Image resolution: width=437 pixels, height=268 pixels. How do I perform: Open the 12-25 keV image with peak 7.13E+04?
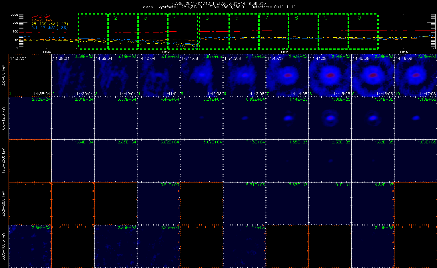click(244, 161)
